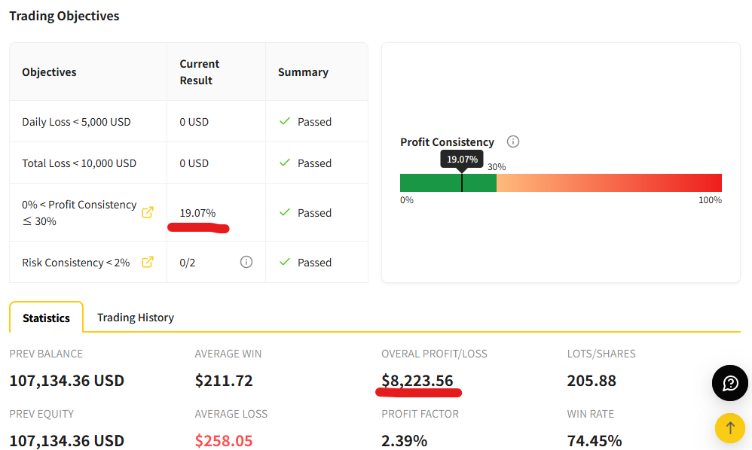Click the LOTS/SHARES label

[x=601, y=354]
